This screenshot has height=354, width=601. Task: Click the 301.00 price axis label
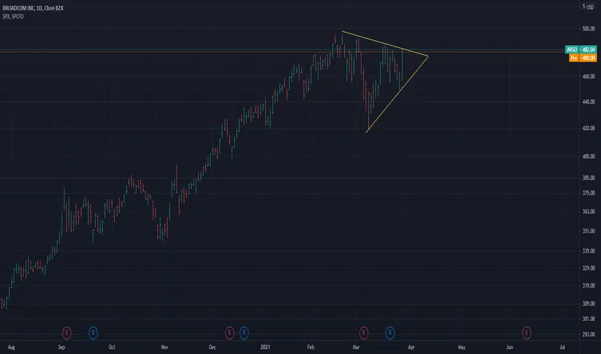click(588, 319)
